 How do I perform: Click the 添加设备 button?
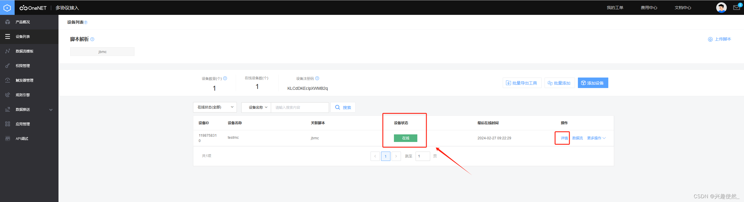pos(593,83)
